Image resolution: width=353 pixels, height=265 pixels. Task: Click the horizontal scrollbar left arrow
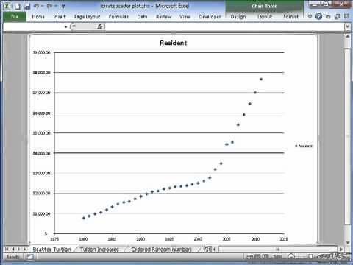point(215,250)
